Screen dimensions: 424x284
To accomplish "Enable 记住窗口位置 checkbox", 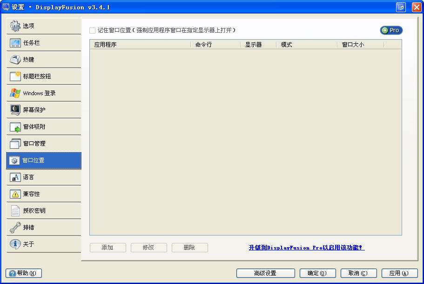I will pos(93,30).
